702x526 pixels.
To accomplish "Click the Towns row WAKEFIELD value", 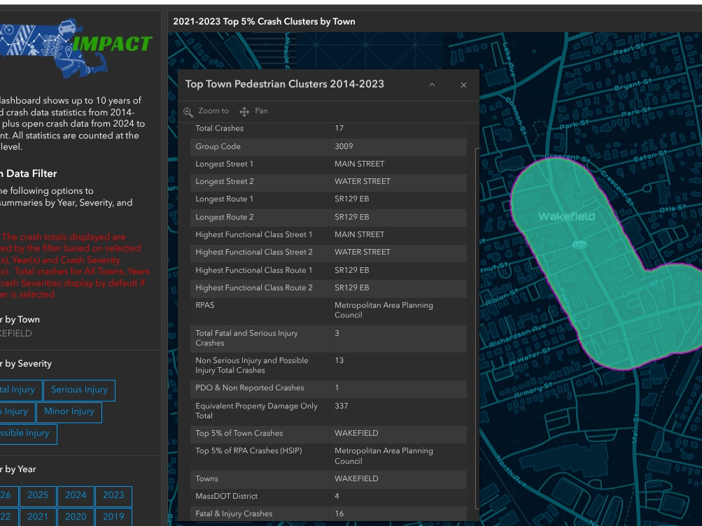I will [356, 478].
